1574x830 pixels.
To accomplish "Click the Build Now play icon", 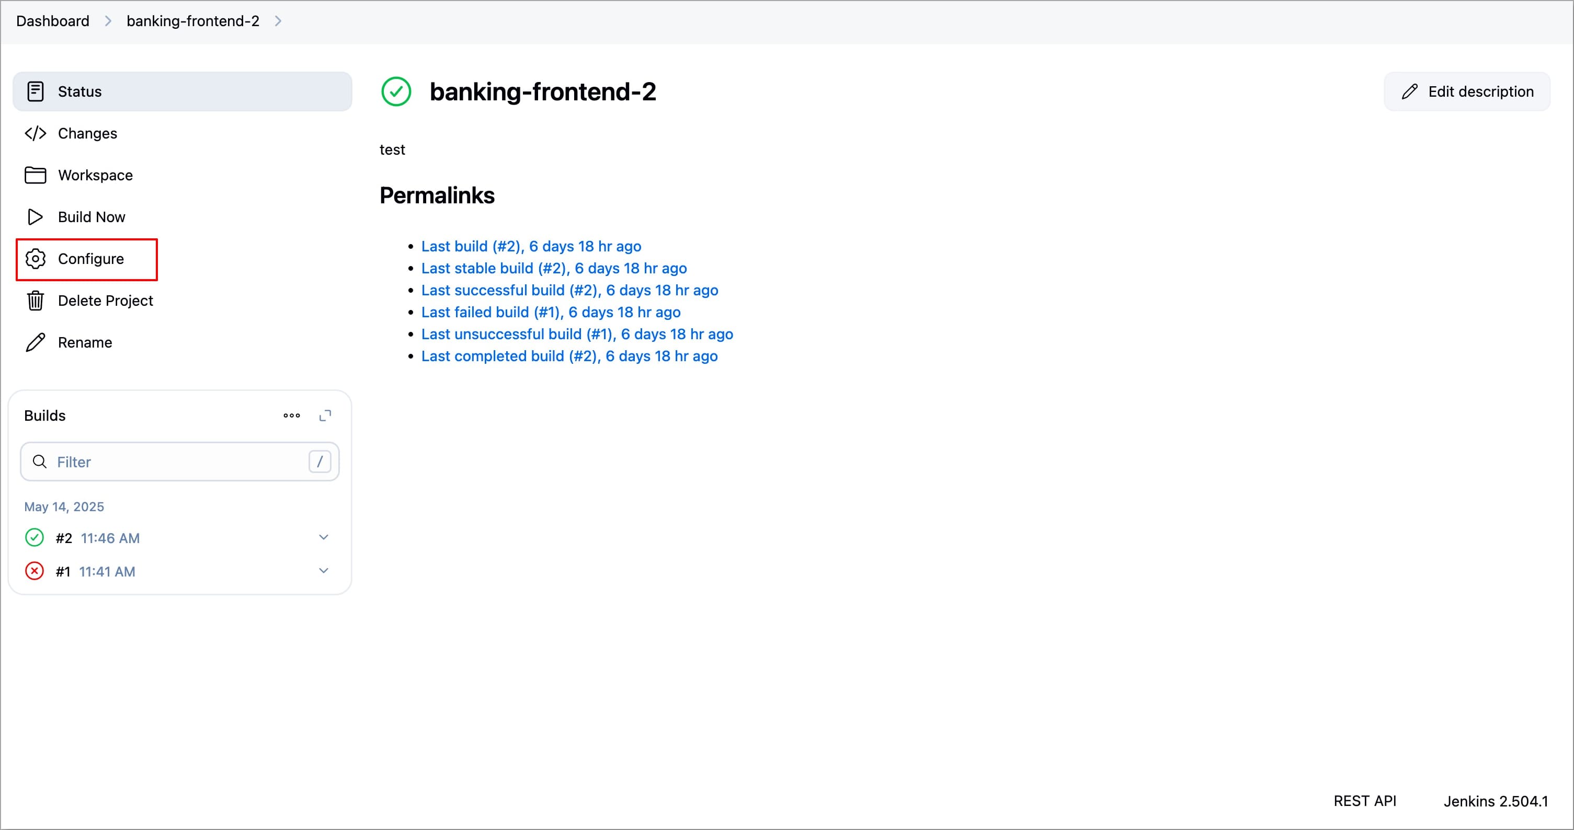I will (36, 217).
